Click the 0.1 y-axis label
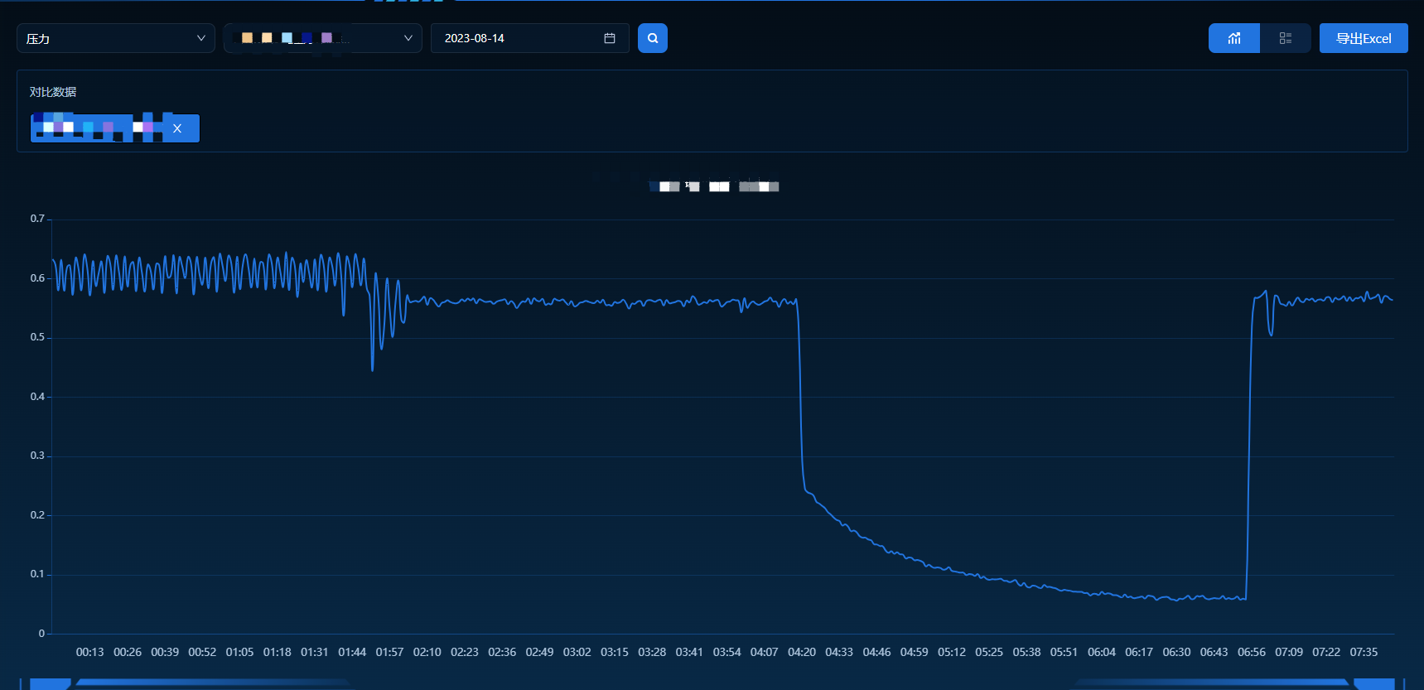Viewport: 1424px width, 690px height. pyautogui.click(x=37, y=574)
